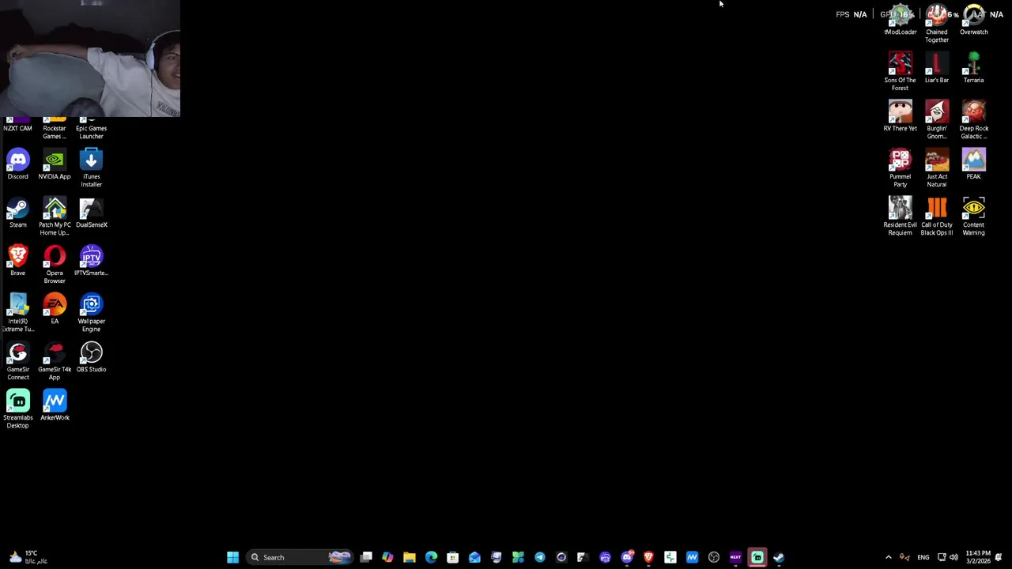
Task: Click the taskbar Search box
Action: tap(300, 557)
